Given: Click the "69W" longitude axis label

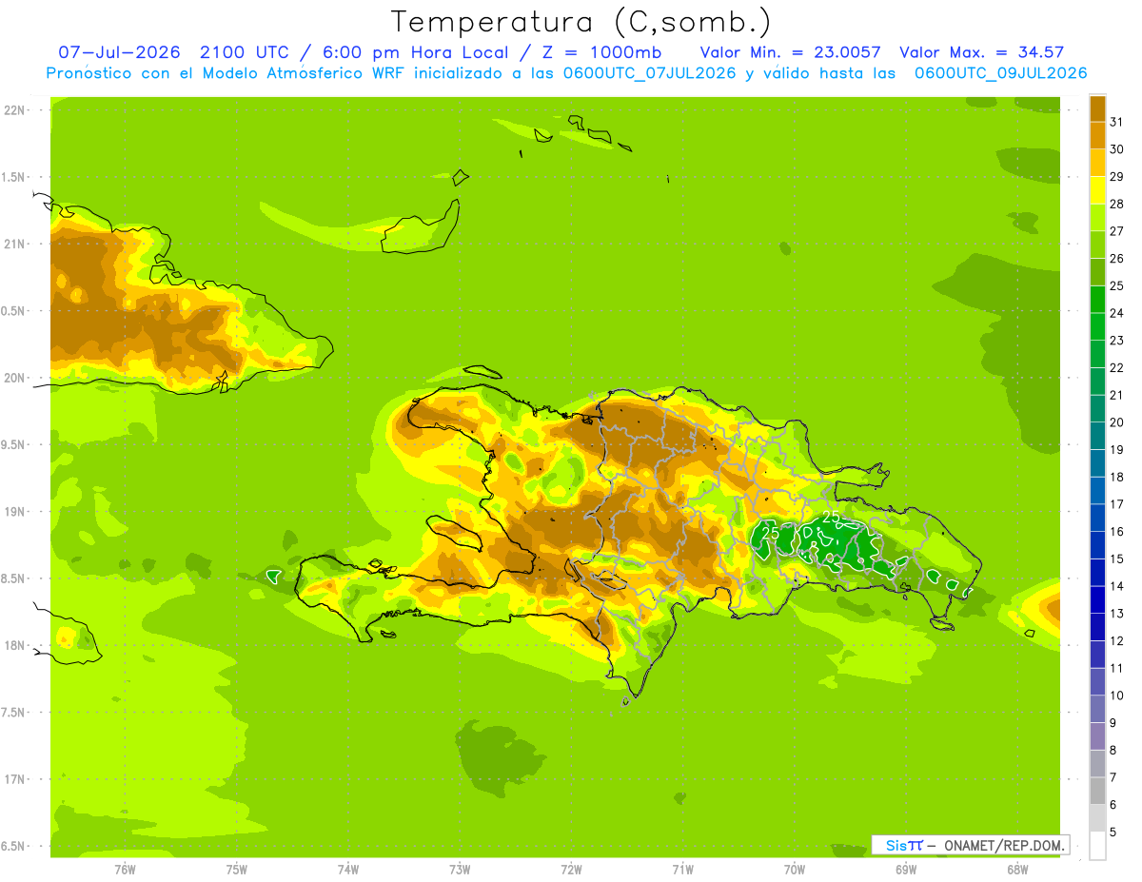Looking at the screenshot, I should pos(906,870).
